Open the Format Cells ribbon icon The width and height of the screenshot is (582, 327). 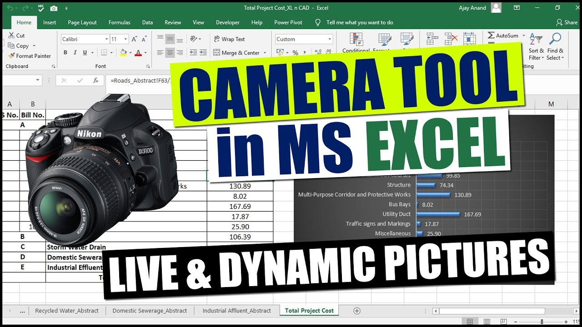click(469, 39)
